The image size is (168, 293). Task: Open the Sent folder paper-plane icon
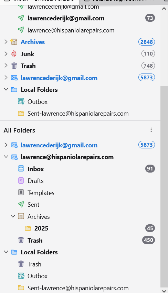click(x=21, y=204)
